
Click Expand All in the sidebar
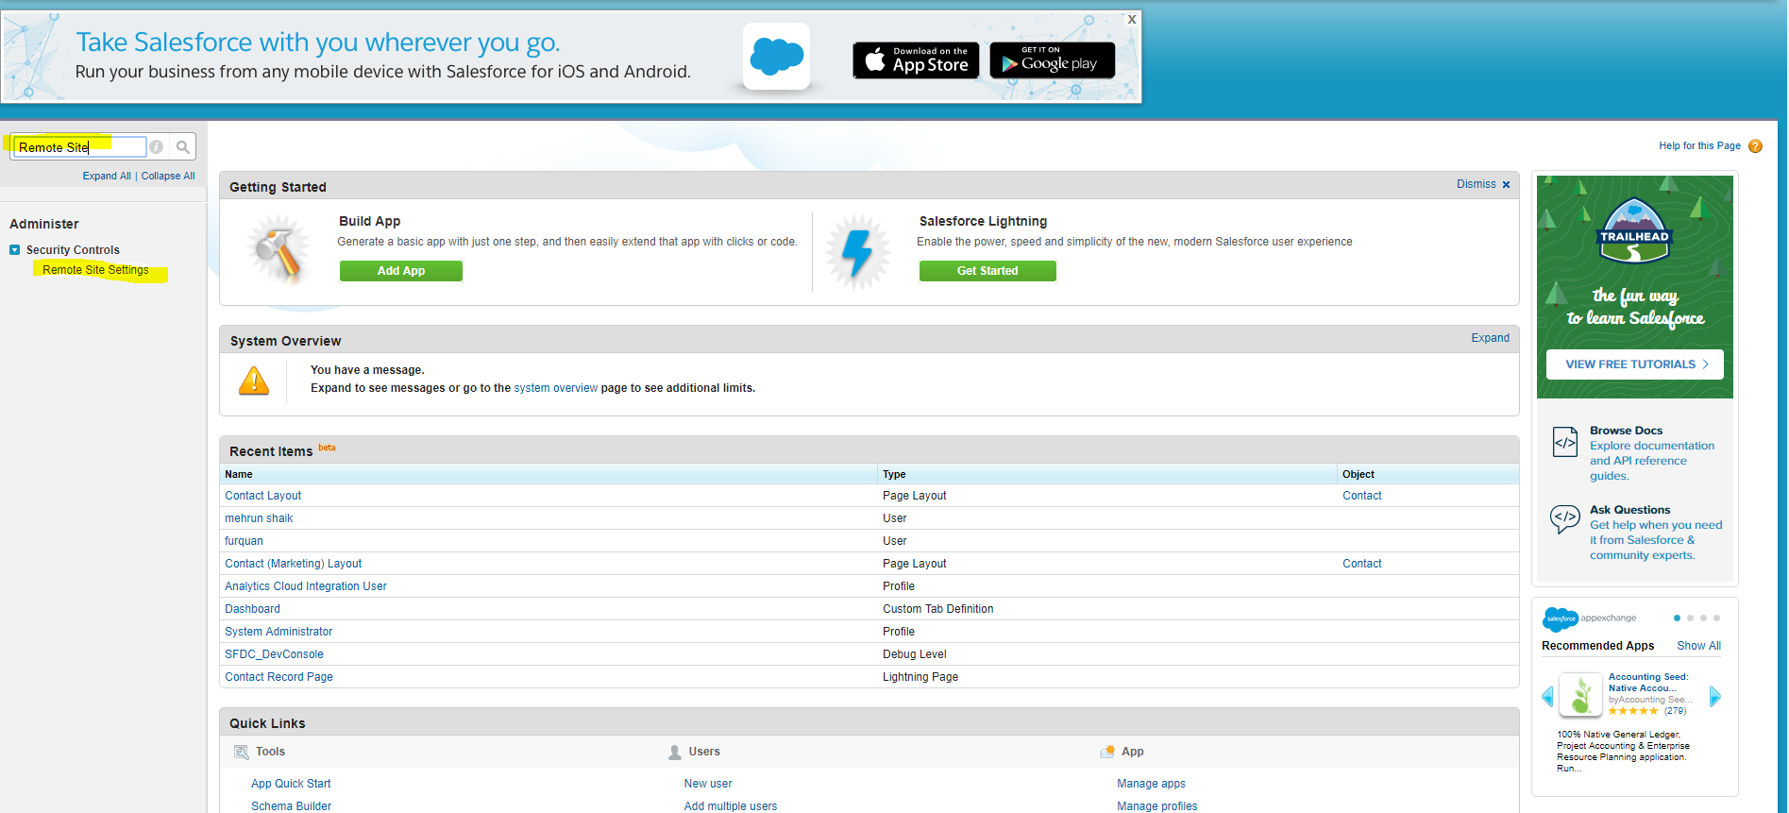(107, 176)
